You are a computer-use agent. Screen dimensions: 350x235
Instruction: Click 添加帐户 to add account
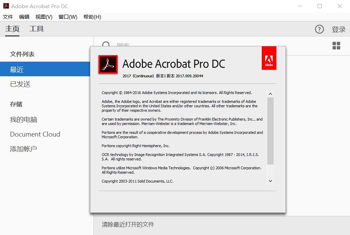pos(24,149)
